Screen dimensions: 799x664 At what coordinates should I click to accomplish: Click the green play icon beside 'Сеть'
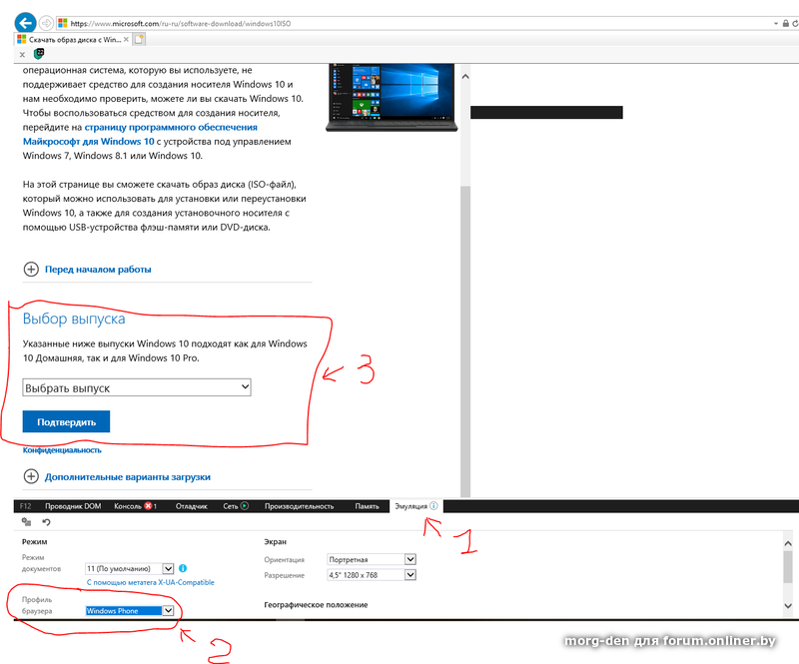point(245,506)
